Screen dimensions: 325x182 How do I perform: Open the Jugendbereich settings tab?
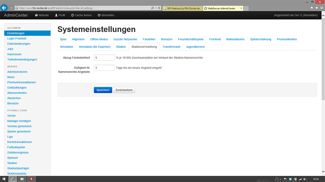tap(195, 47)
